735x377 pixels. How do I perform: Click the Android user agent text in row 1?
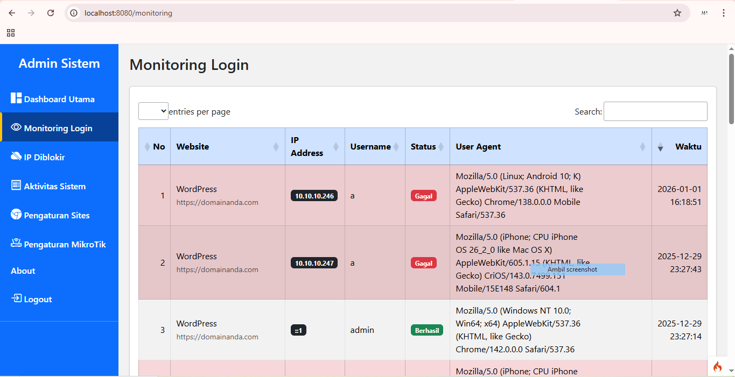(x=520, y=195)
